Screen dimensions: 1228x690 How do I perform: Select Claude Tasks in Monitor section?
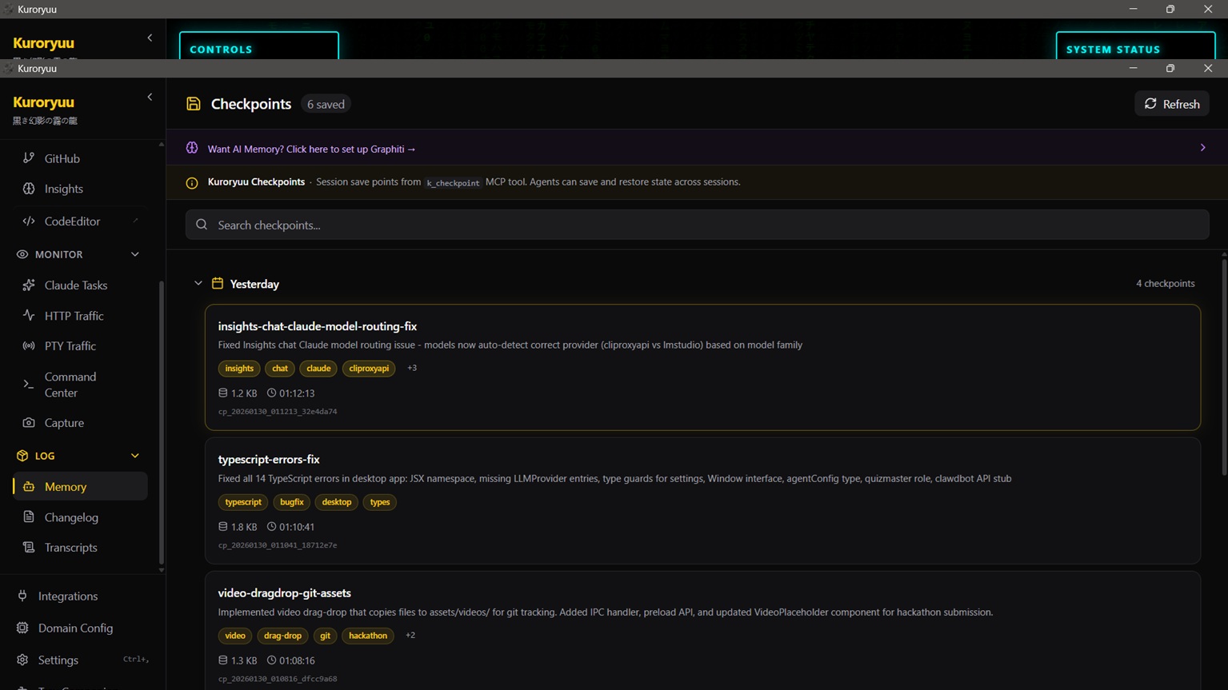pyautogui.click(x=75, y=285)
